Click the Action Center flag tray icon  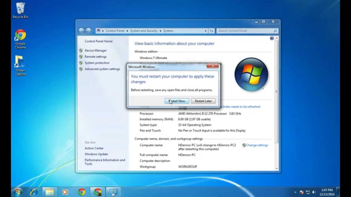302,192
